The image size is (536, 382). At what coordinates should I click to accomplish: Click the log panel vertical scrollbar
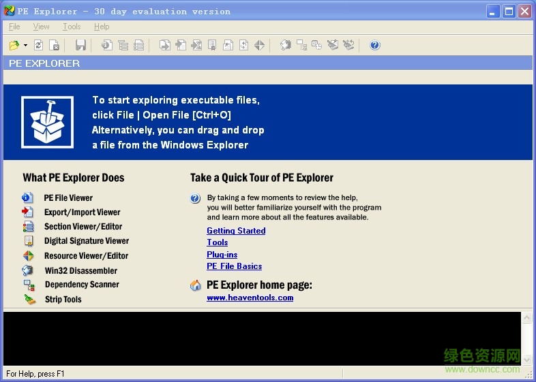[526, 339]
